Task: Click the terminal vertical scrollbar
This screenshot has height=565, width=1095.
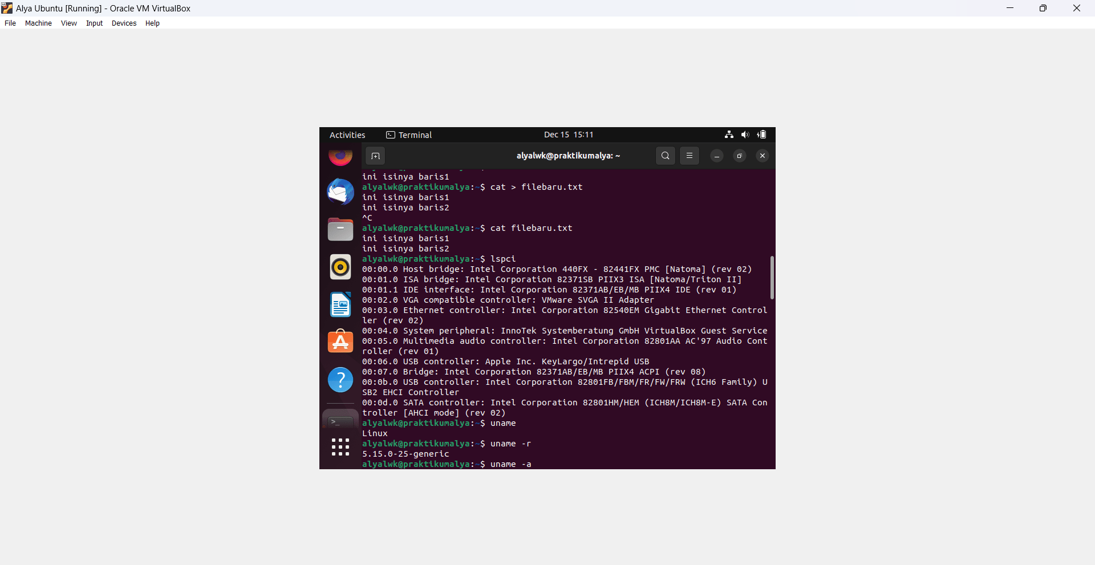Action: (772, 278)
